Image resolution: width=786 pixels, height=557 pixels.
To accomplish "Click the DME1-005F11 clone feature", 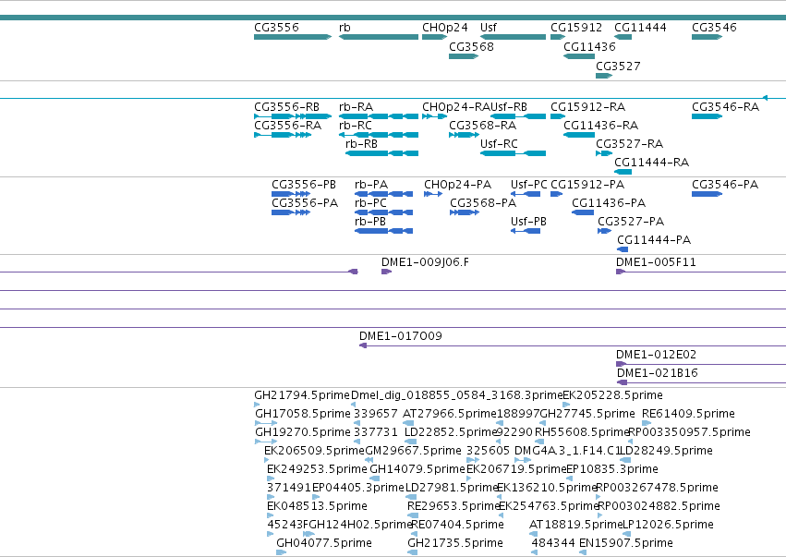I will point(701,272).
